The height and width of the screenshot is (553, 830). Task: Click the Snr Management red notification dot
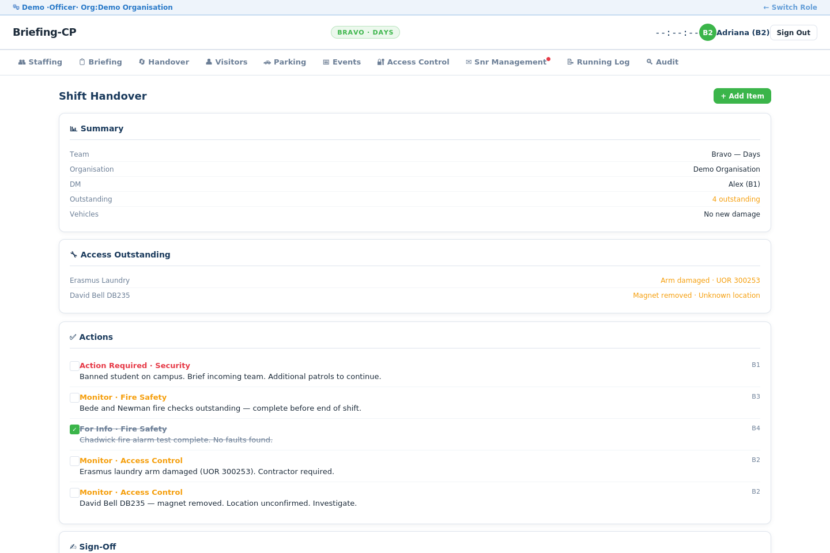tap(549, 59)
